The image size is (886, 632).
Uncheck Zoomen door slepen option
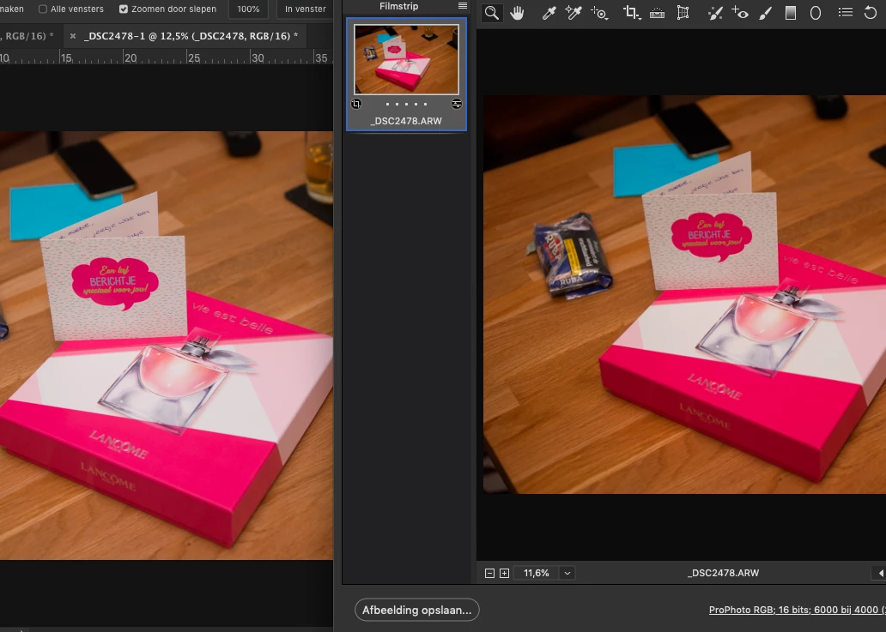pyautogui.click(x=124, y=9)
